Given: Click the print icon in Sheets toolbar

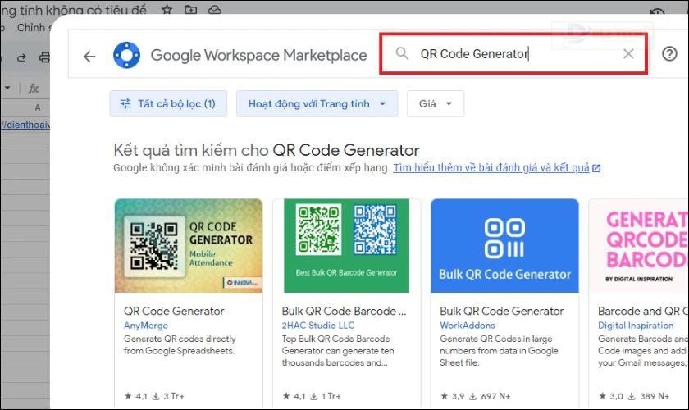Looking at the screenshot, I should click(x=44, y=57).
